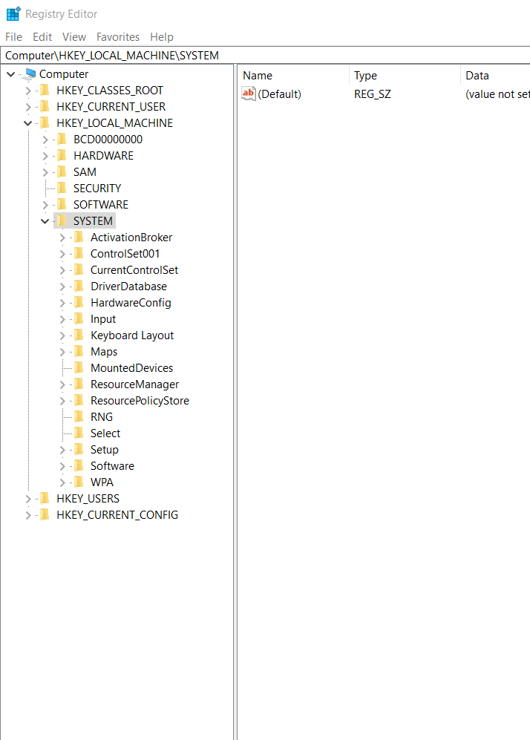Click the Computer icon in tree
This screenshot has height=740, width=530.
coord(29,74)
